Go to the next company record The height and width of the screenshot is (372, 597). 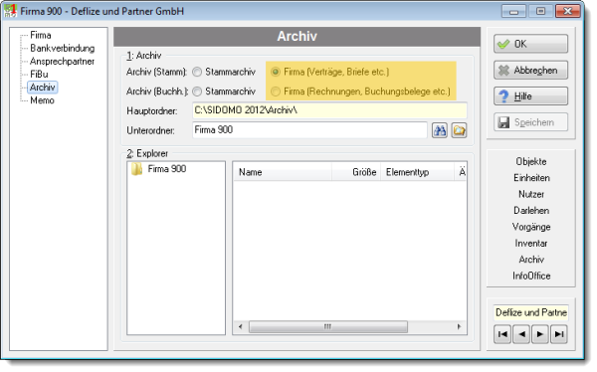coord(540,334)
